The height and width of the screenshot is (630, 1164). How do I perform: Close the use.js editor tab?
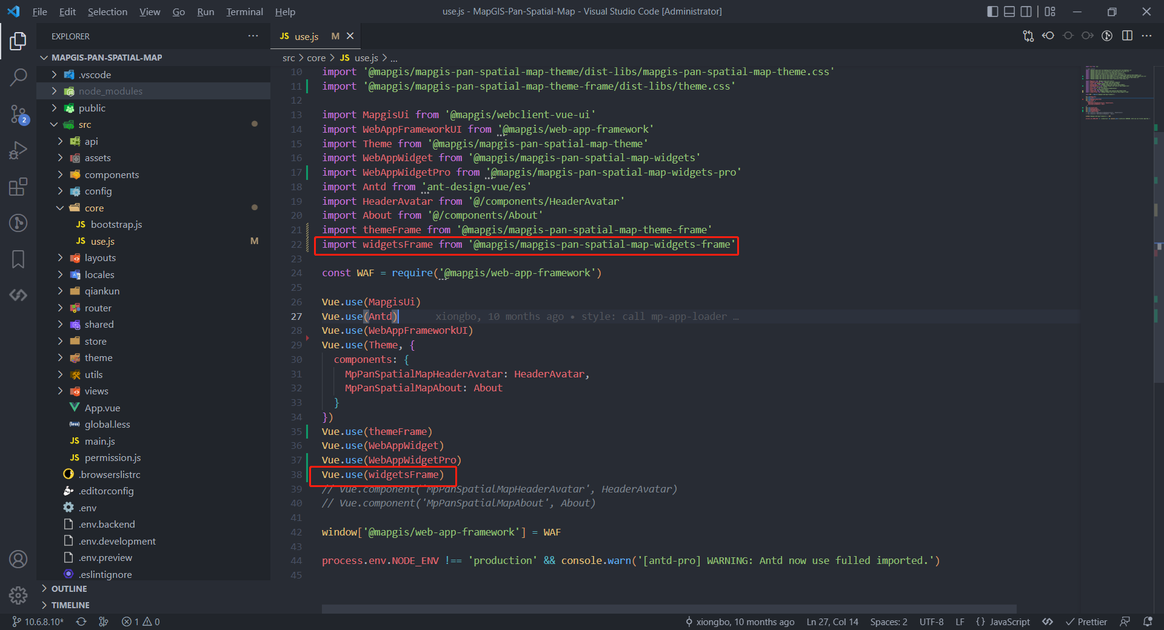pyautogui.click(x=350, y=36)
